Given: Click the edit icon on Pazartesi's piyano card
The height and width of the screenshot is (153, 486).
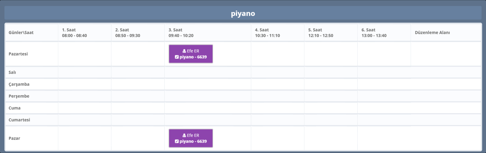Looking at the screenshot, I should pyautogui.click(x=177, y=57).
